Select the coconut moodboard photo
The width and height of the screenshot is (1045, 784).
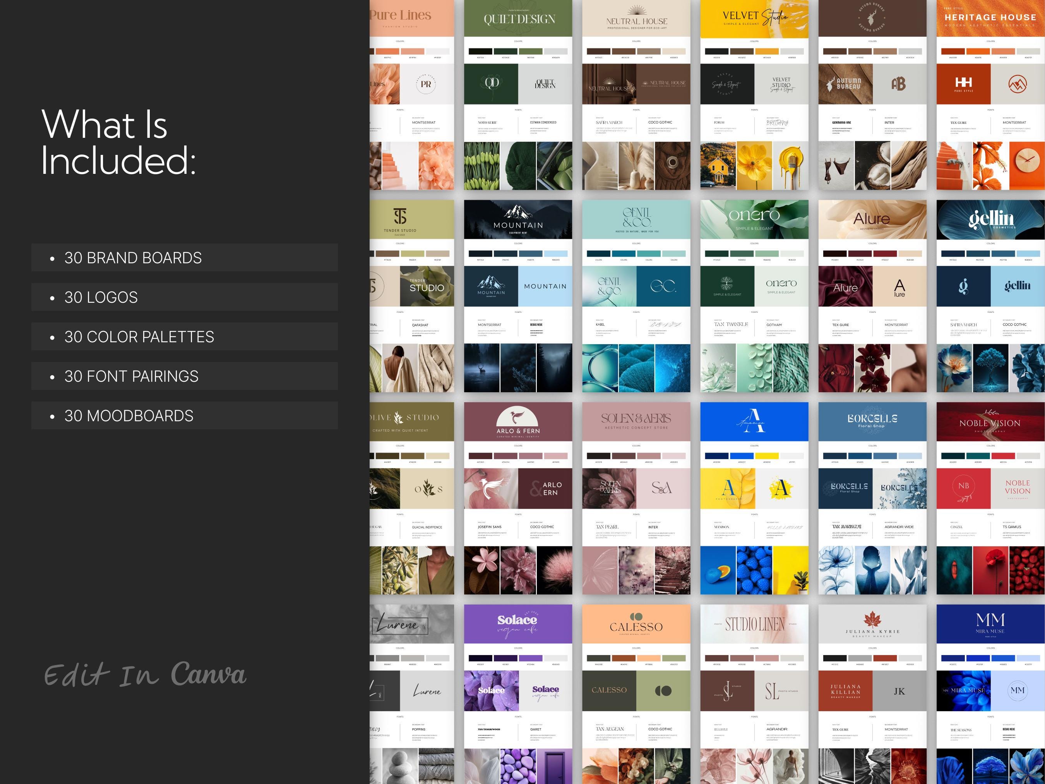[x=872, y=166]
